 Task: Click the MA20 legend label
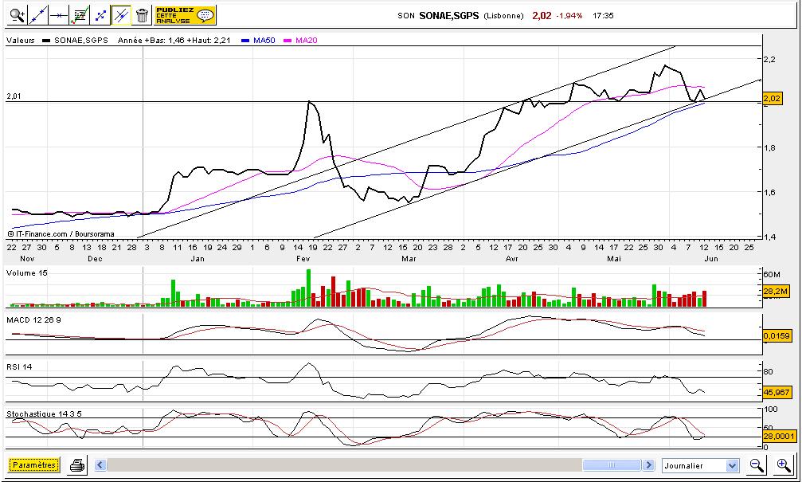(x=306, y=41)
